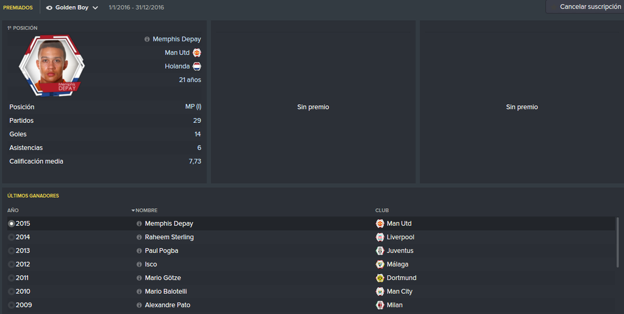Image resolution: width=624 pixels, height=314 pixels.
Task: Sort winners by the NOMBRE column
Action: coord(146,211)
